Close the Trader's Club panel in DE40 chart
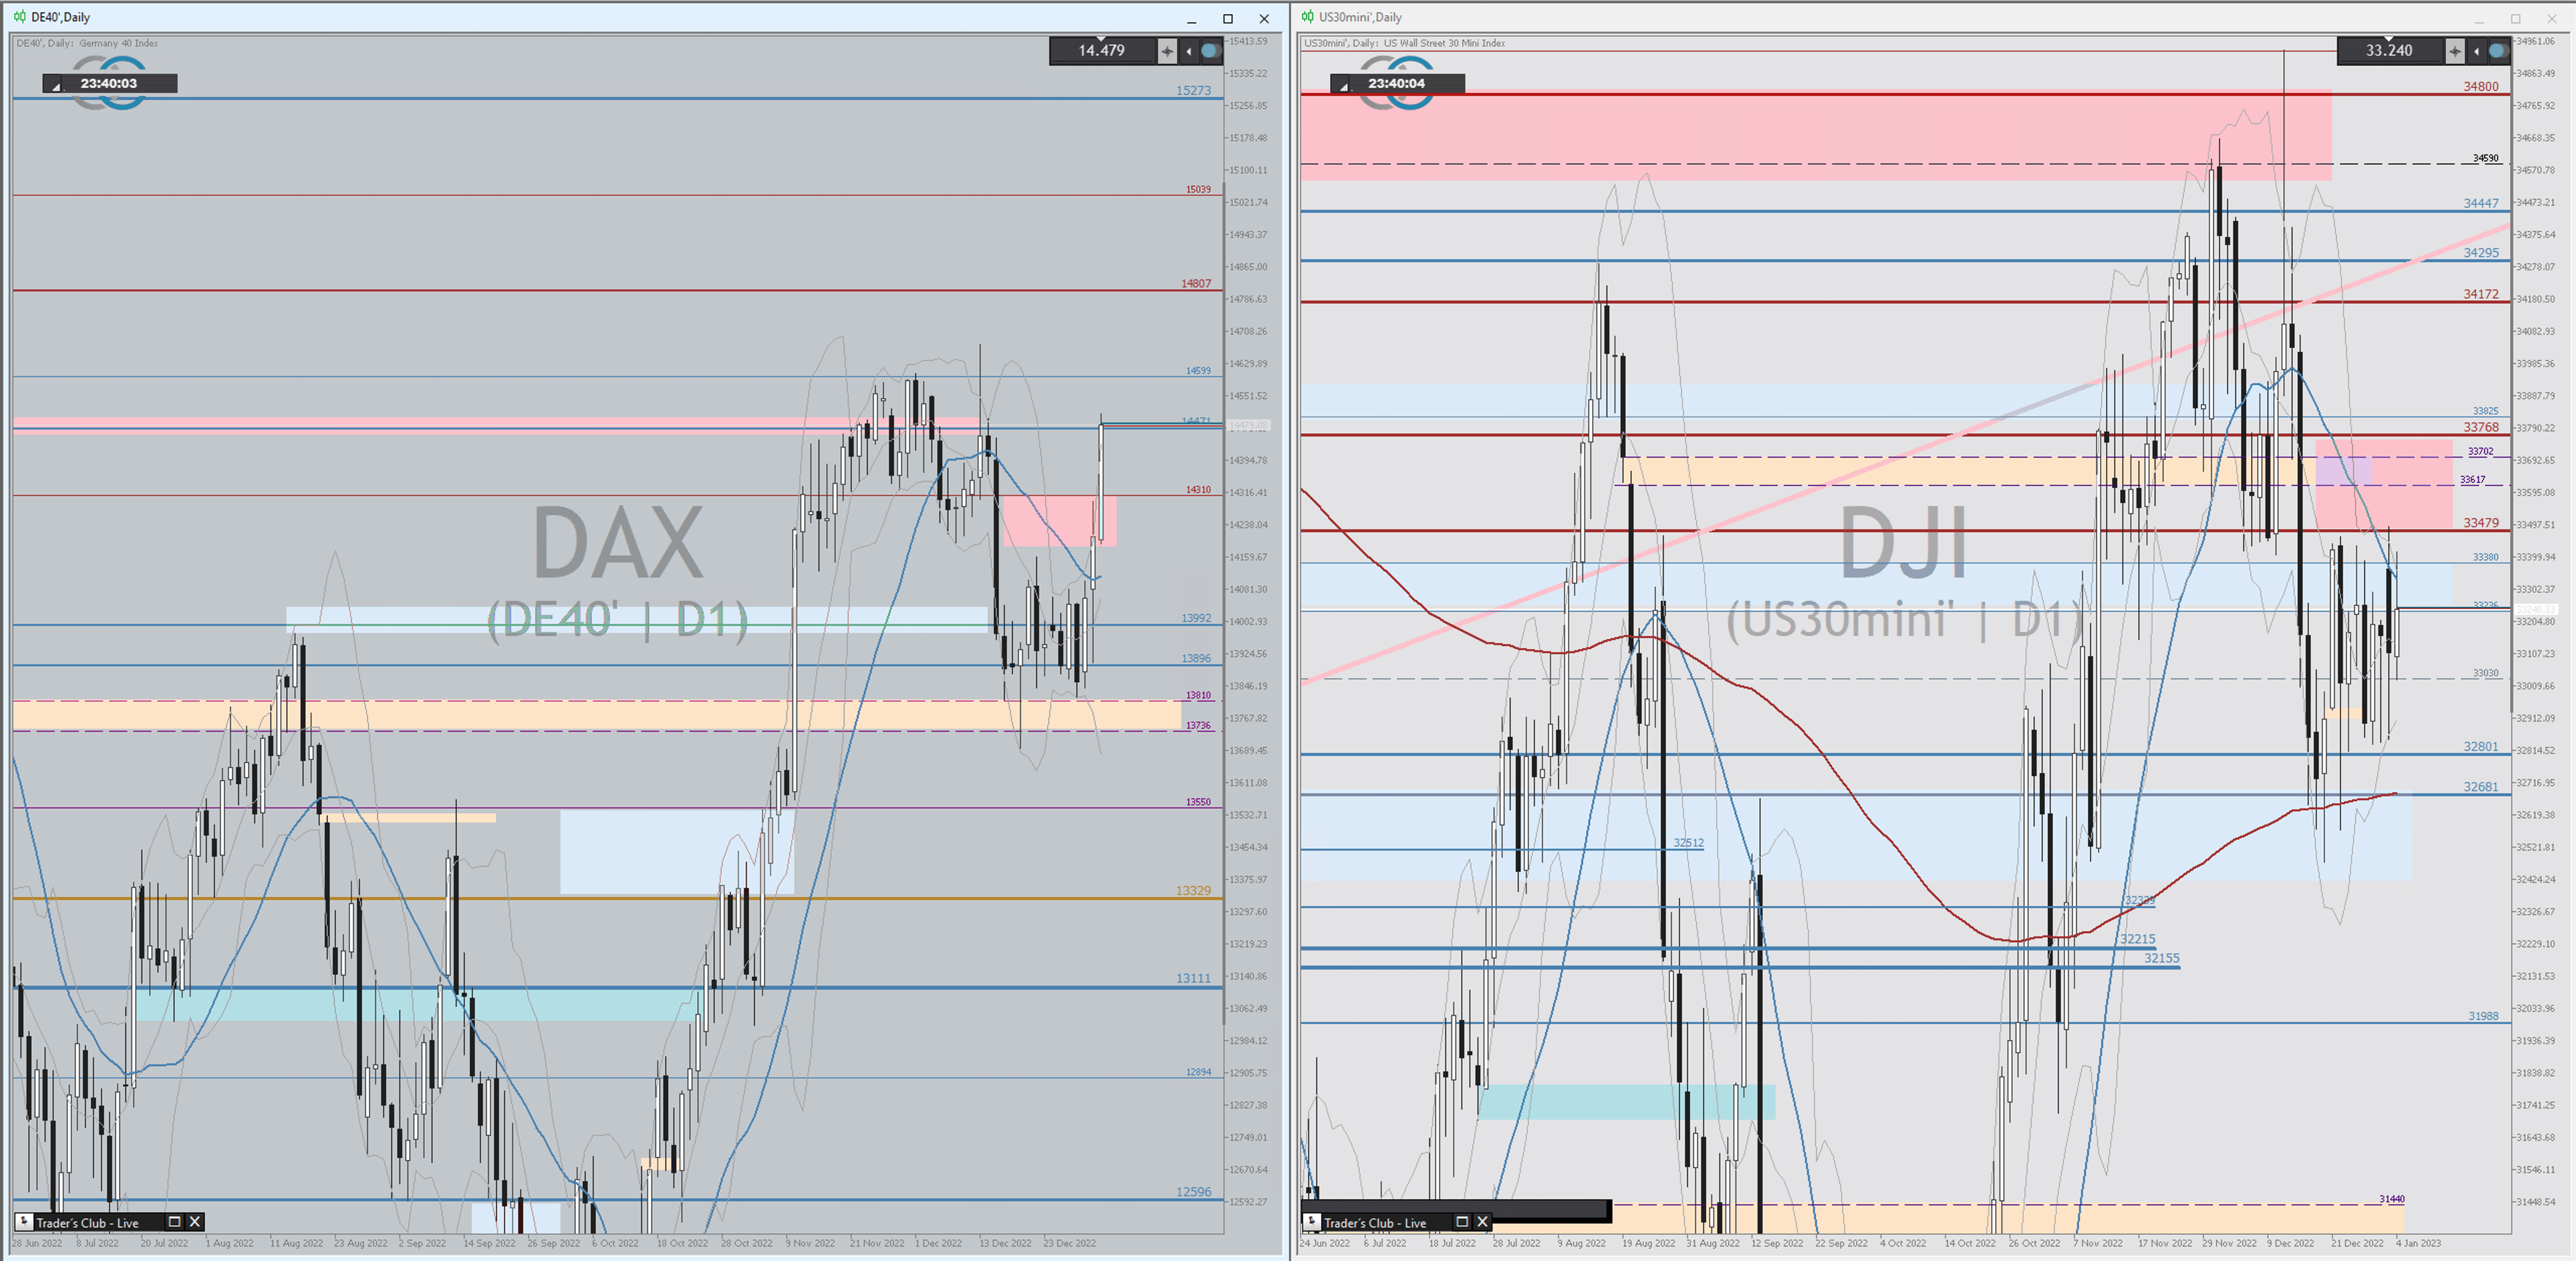The width and height of the screenshot is (2576, 1261). 195,1222
